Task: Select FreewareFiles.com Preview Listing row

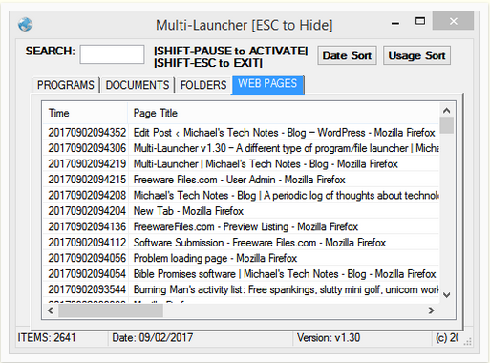Action: 241,226
